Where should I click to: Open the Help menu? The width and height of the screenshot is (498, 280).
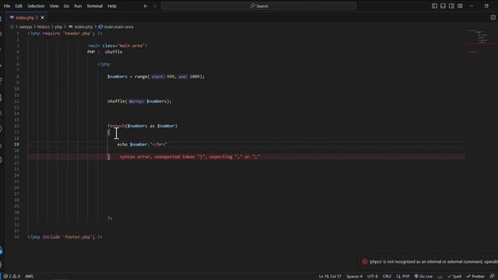(x=112, y=5)
